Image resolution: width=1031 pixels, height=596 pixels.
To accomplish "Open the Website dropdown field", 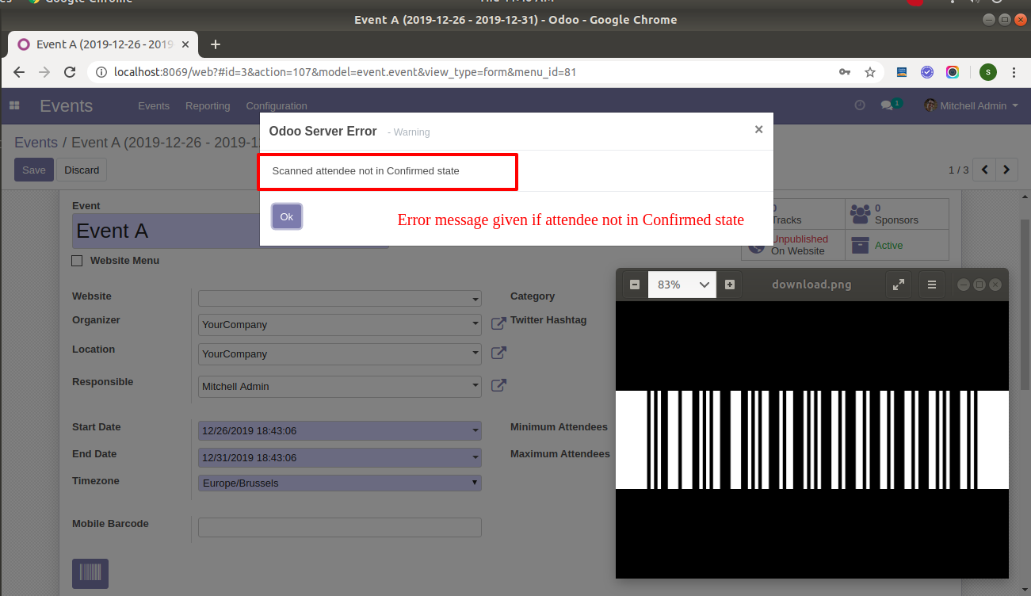I will pos(340,298).
